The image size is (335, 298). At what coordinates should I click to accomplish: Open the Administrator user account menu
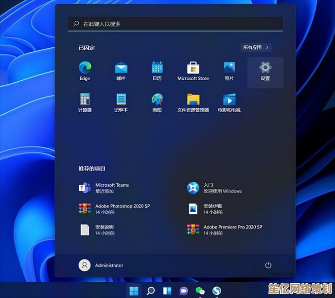click(x=101, y=266)
